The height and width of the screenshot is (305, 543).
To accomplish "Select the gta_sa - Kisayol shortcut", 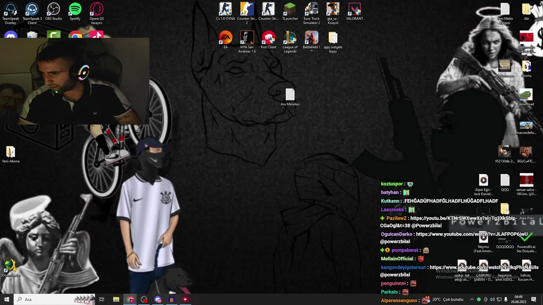I will [x=333, y=14].
